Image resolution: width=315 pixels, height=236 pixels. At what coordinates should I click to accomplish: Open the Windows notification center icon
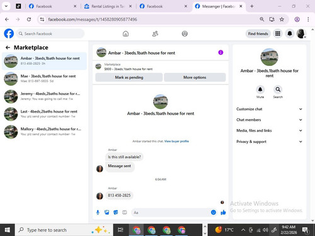point(305,230)
